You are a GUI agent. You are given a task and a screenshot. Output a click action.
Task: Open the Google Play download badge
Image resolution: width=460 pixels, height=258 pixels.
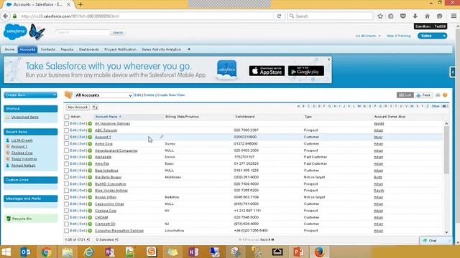point(306,71)
